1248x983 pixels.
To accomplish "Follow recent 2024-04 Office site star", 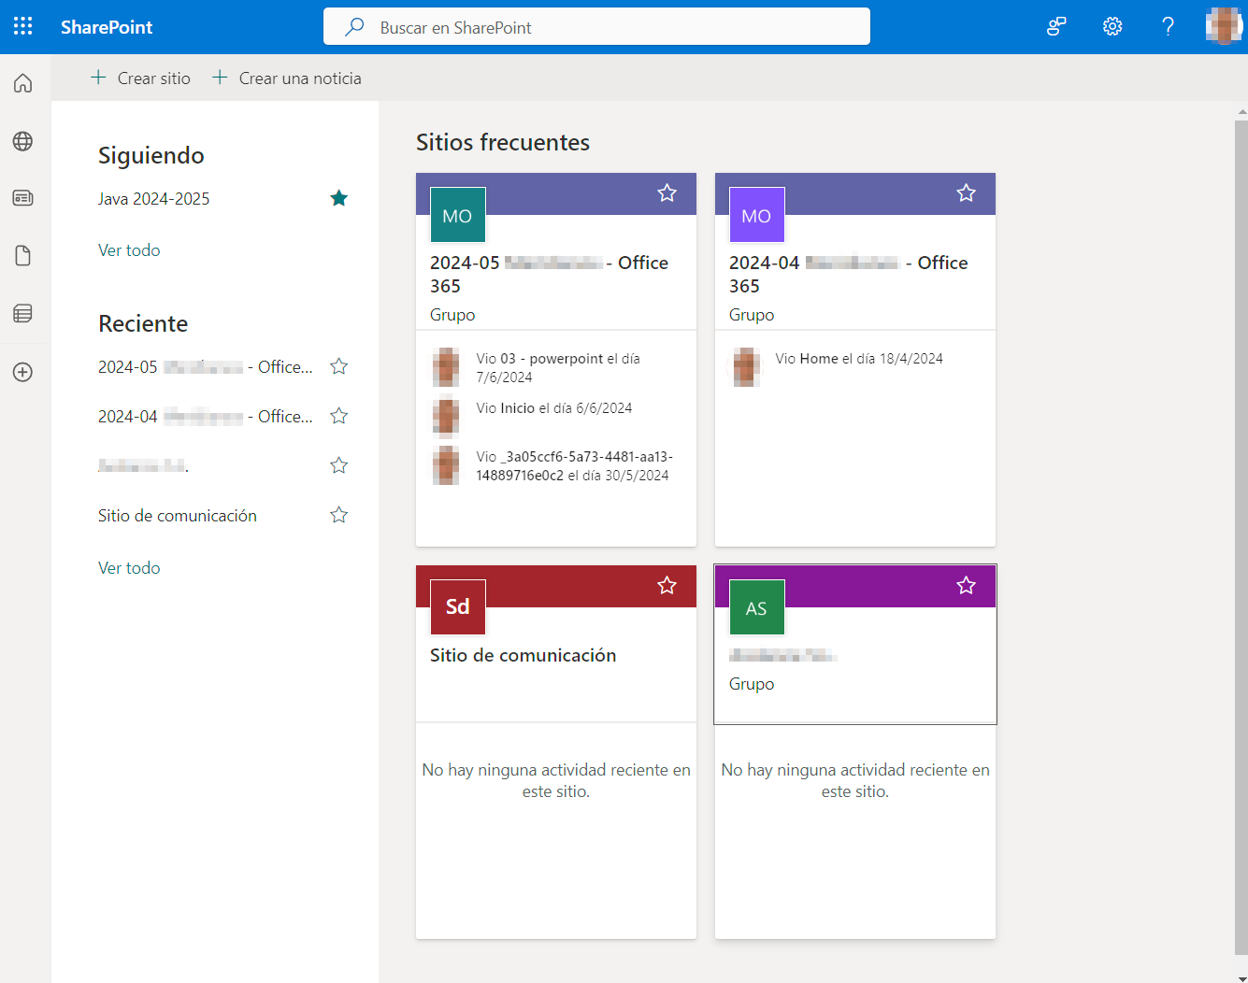I will [x=339, y=416].
